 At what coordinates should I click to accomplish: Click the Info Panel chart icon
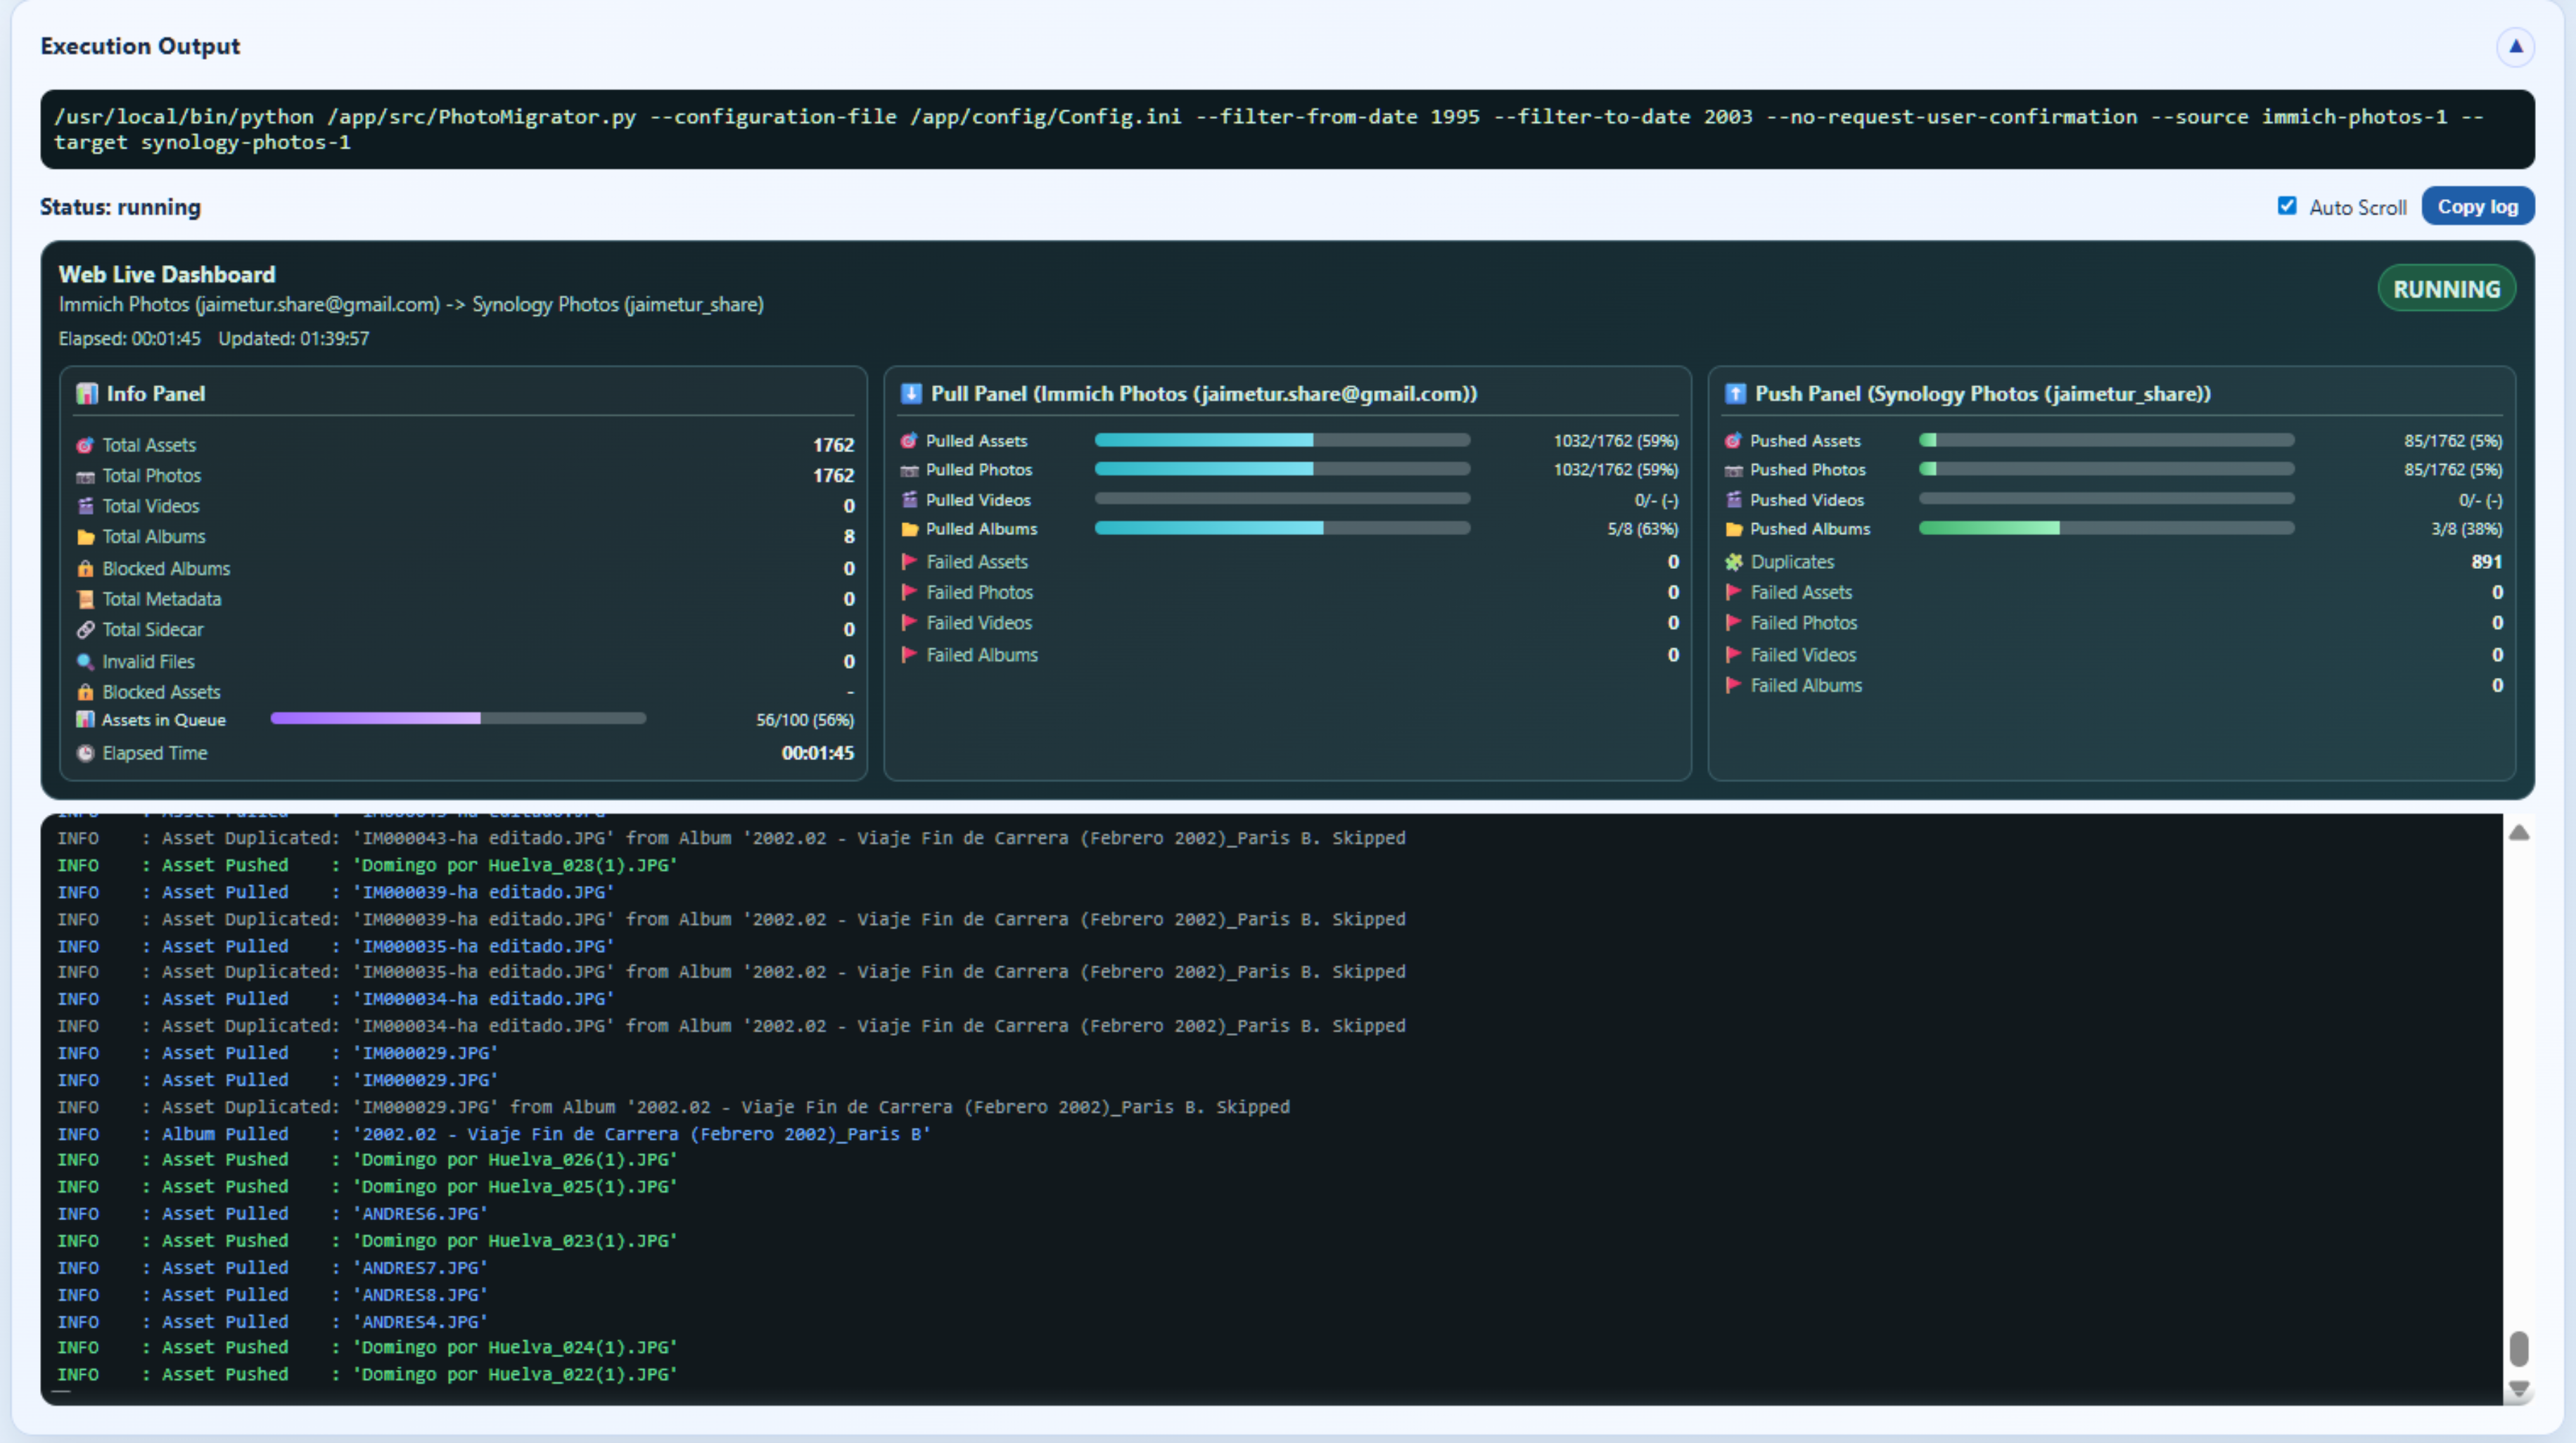(x=87, y=393)
